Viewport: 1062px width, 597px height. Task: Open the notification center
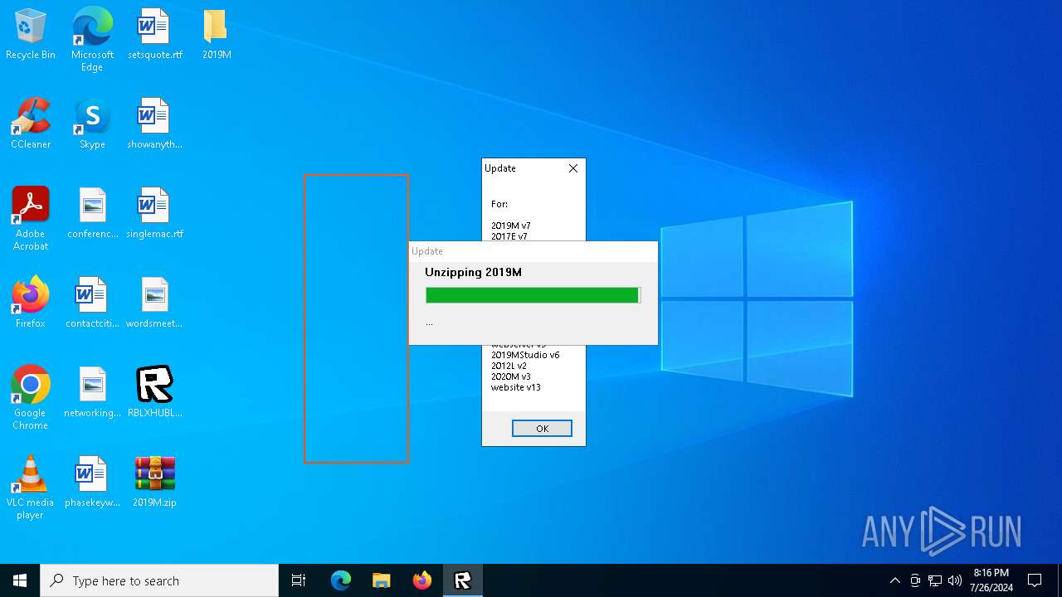pos(1035,580)
